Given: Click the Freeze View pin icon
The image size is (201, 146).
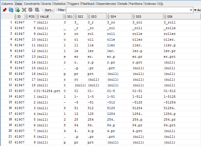Looking at the screenshot, I should pos(5,10).
